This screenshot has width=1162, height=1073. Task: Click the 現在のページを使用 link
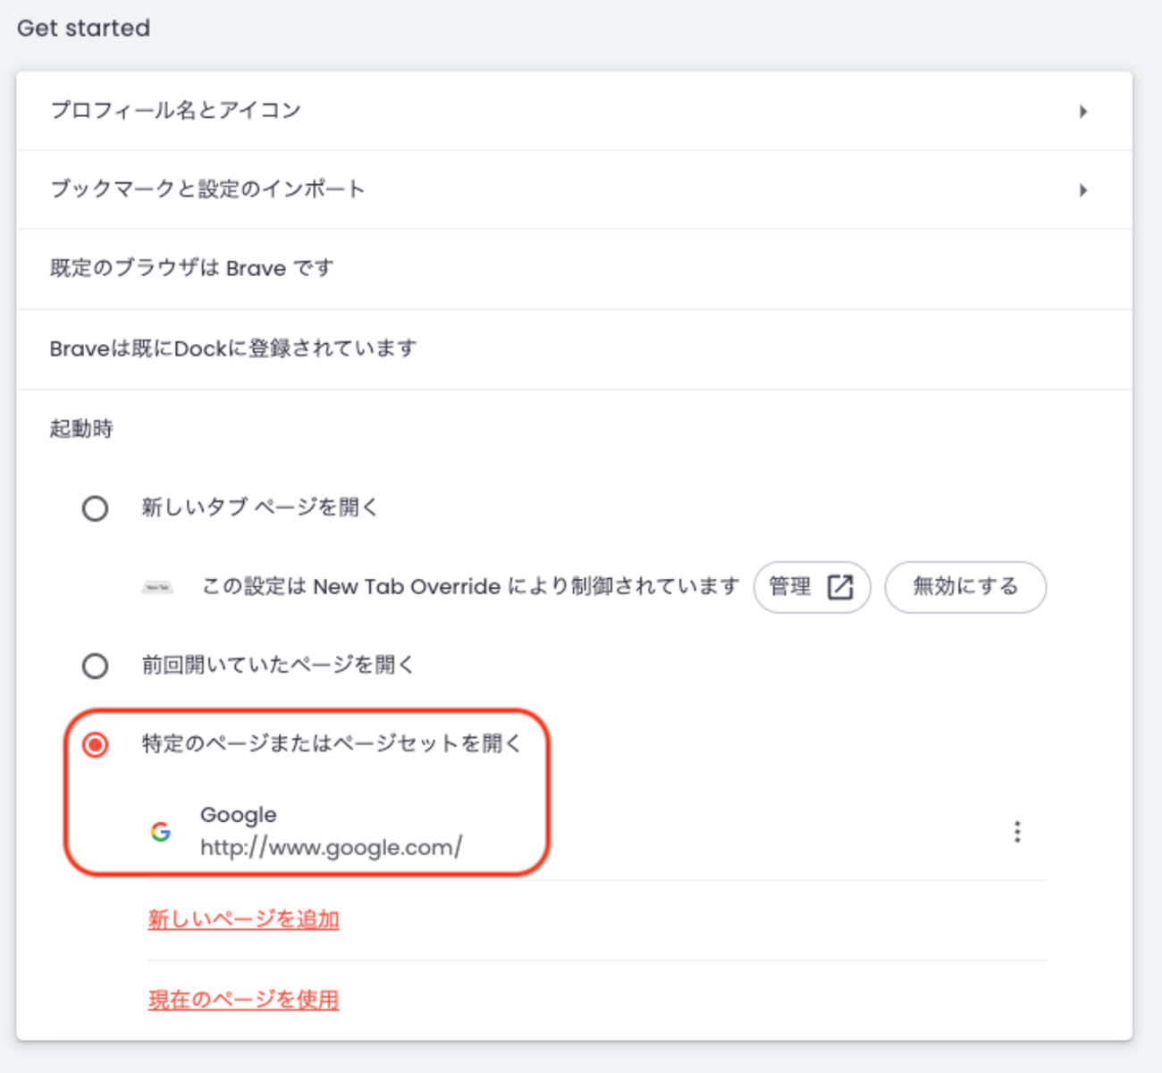tap(243, 1000)
